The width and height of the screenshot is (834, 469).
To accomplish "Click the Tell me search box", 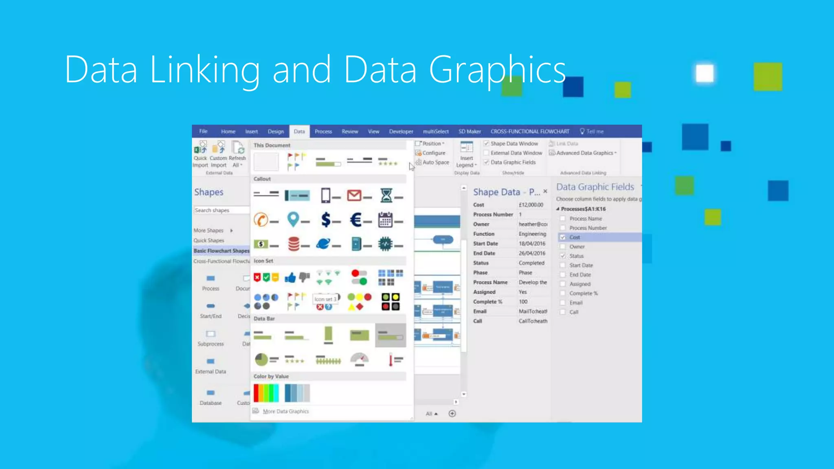I will [x=592, y=131].
